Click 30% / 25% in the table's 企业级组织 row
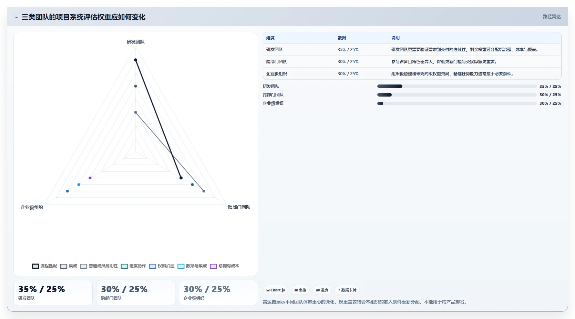575x319 pixels. click(x=348, y=74)
